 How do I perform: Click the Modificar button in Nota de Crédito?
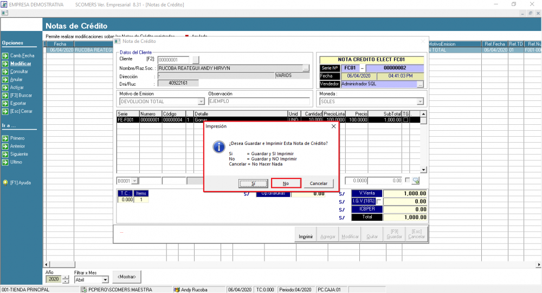point(350,234)
